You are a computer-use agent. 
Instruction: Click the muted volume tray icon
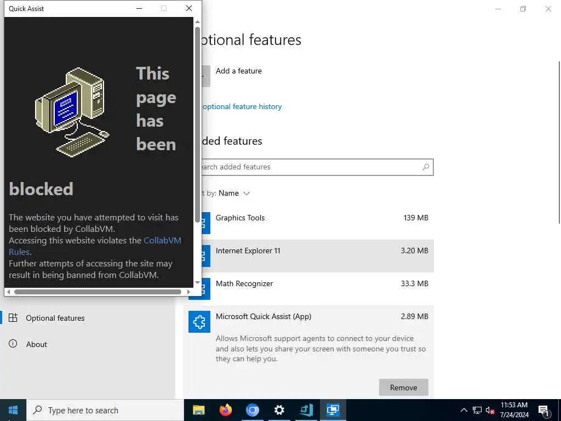(x=490, y=410)
